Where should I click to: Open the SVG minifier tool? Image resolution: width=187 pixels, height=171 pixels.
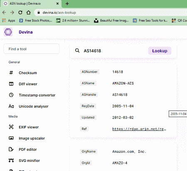(x=29, y=161)
